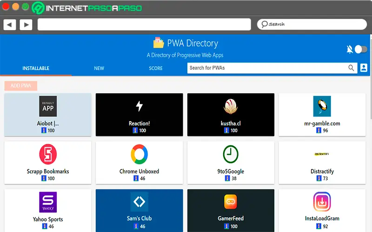The height and width of the screenshot is (232, 372).
Task: Click the Lighthouse score badge beside mr-gamble.com's 96
Action: (x=319, y=130)
